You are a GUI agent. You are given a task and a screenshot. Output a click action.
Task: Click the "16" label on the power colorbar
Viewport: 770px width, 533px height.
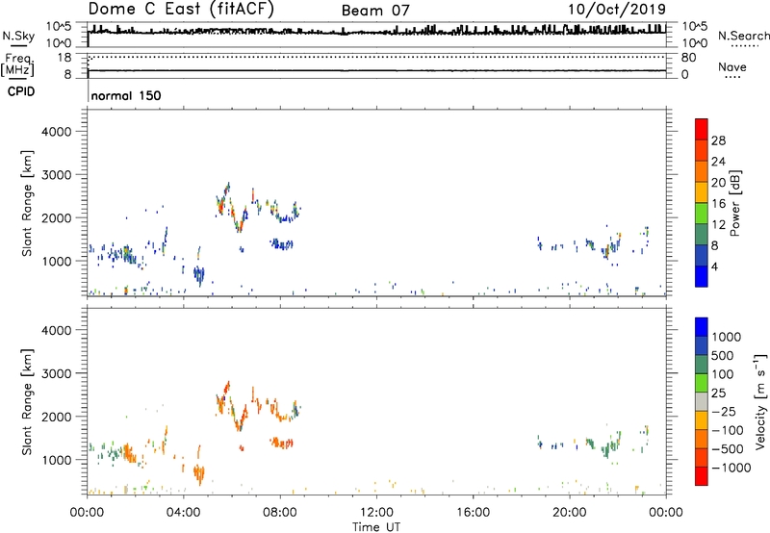pyautogui.click(x=718, y=204)
